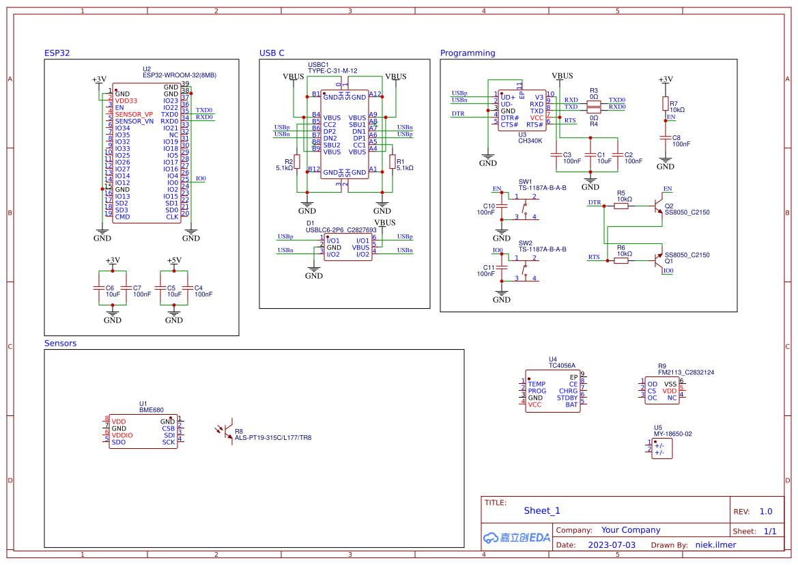Select the TYPE-C-31-M-12 connector body
This screenshot has width=798, height=565.
point(345,135)
